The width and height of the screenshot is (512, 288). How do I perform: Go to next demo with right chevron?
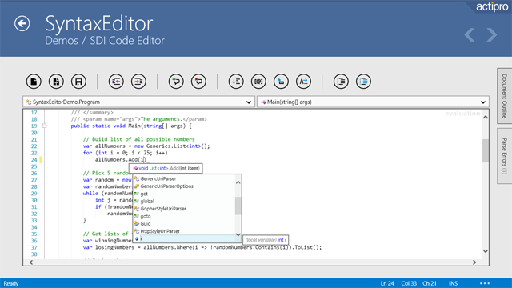coord(491,34)
